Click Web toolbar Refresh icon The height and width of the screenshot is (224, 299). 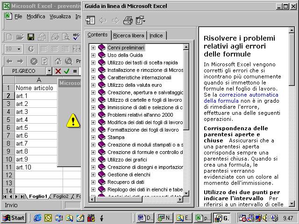coord(45,61)
